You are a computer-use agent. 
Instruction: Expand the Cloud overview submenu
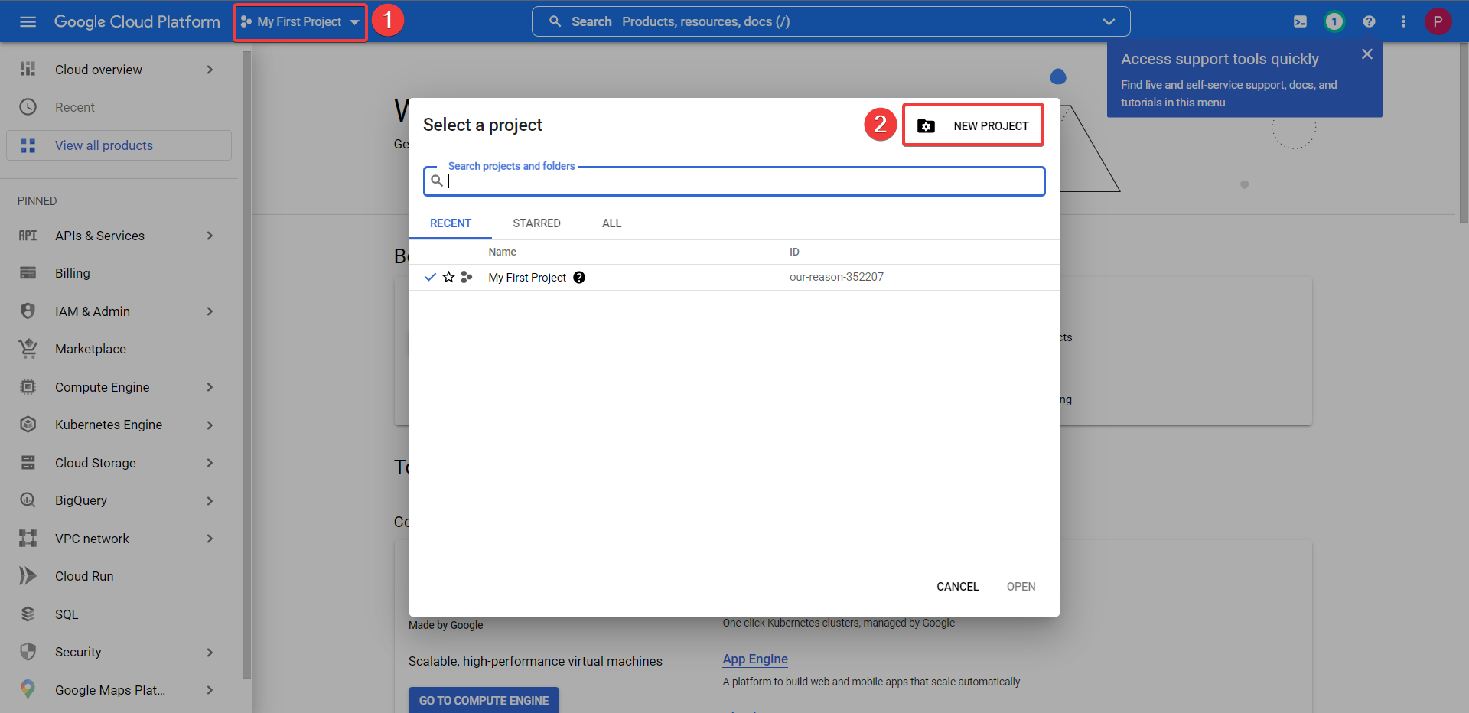point(210,70)
